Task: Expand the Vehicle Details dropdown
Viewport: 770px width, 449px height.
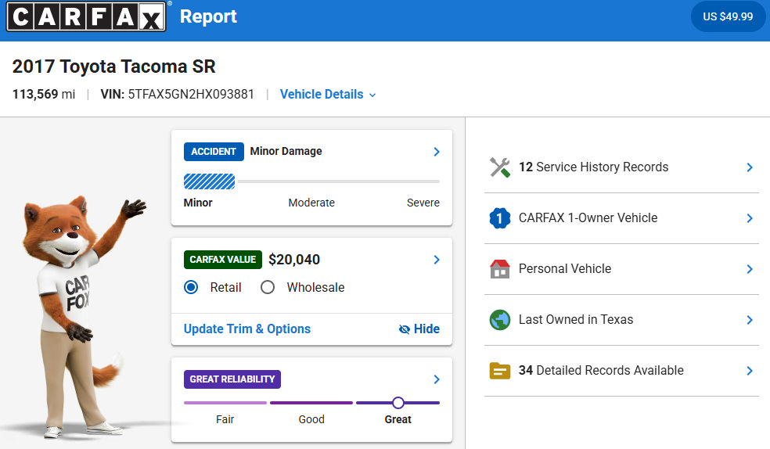Action: click(328, 94)
